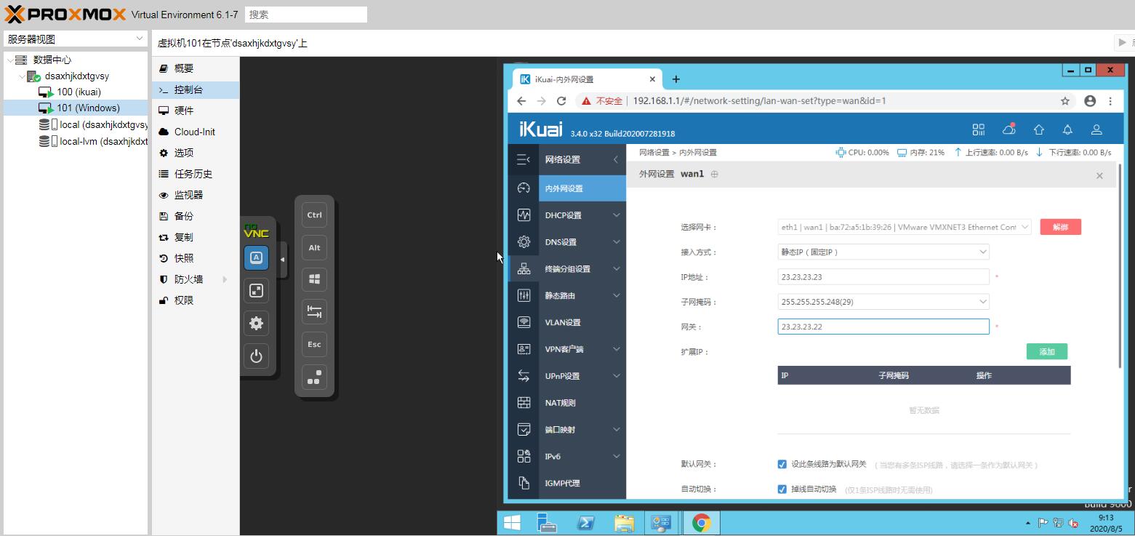Click iKuai system overview gauge icon
The image size is (1135, 536).
pos(524,188)
